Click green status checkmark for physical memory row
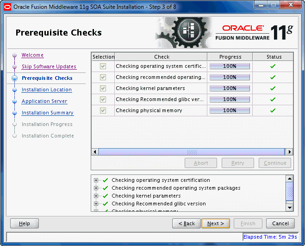The height and width of the screenshot is (246, 305). click(273, 111)
